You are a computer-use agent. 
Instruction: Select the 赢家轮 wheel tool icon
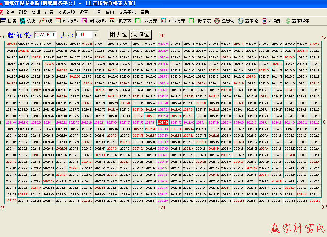coord(241,21)
